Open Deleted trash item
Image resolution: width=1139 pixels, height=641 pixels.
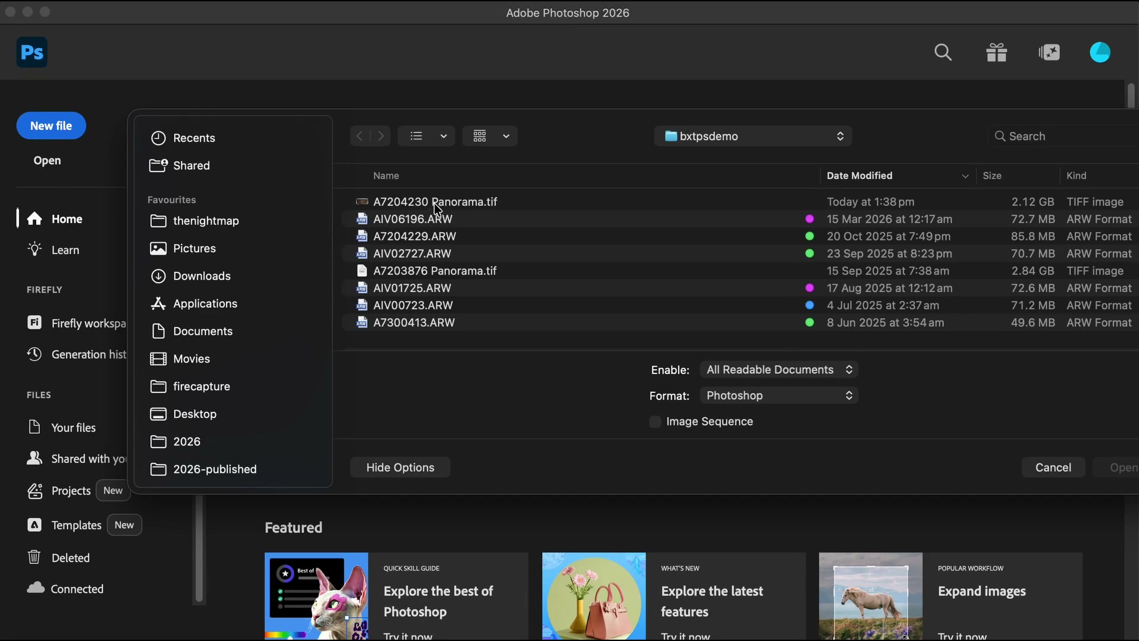pyautogui.click(x=58, y=558)
